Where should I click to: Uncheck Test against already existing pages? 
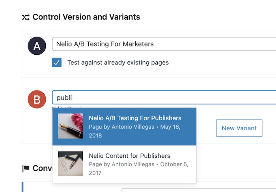tap(57, 63)
